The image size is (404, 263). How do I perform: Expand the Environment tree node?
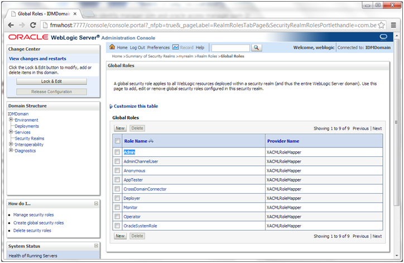[x=11, y=119]
